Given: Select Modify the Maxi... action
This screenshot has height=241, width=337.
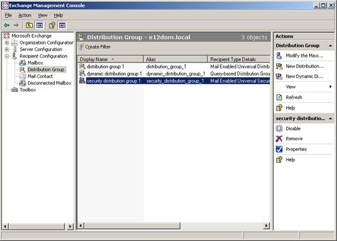Looking at the screenshot, I should pyautogui.click(x=304, y=56).
